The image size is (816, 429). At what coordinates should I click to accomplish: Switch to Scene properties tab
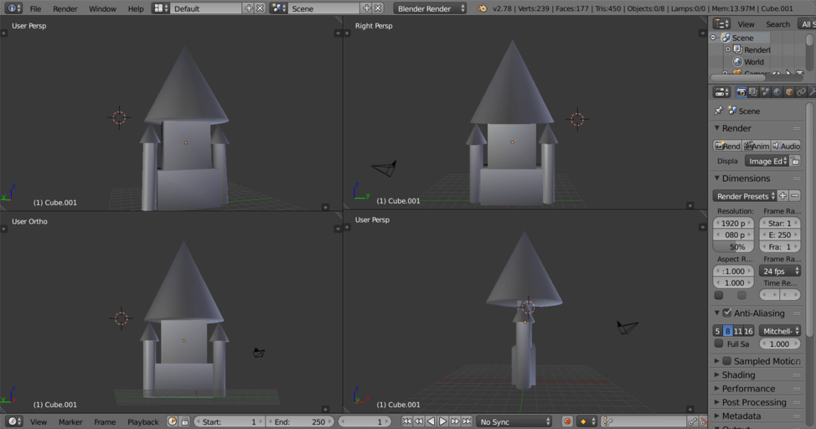pyautogui.click(x=765, y=92)
